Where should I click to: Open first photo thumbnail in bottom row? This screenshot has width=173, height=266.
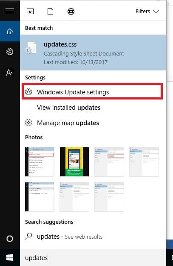[x=40, y=197]
